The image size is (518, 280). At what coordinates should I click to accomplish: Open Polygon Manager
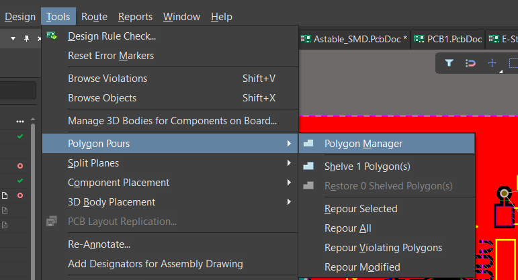point(387,143)
